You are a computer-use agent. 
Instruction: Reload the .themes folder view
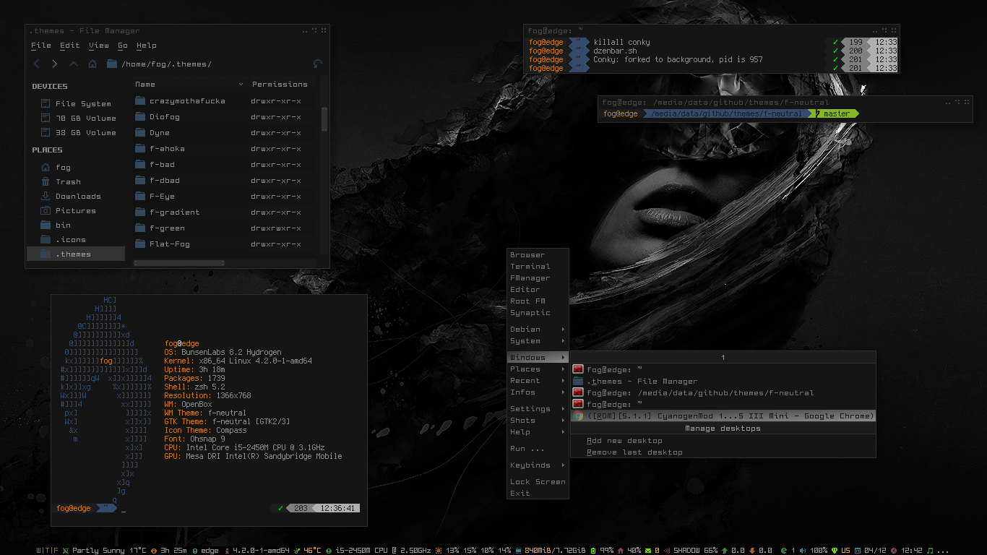pyautogui.click(x=317, y=64)
